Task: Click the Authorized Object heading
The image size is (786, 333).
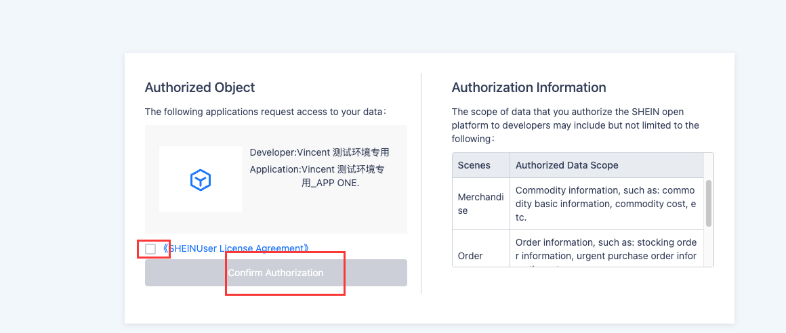Action: [200, 87]
